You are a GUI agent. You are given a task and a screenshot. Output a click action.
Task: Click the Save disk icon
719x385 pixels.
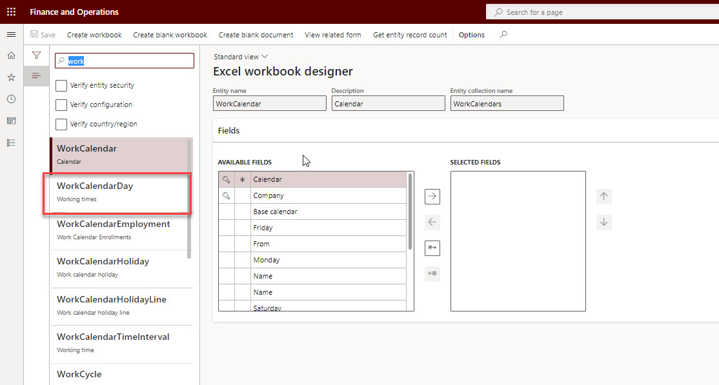coord(34,34)
